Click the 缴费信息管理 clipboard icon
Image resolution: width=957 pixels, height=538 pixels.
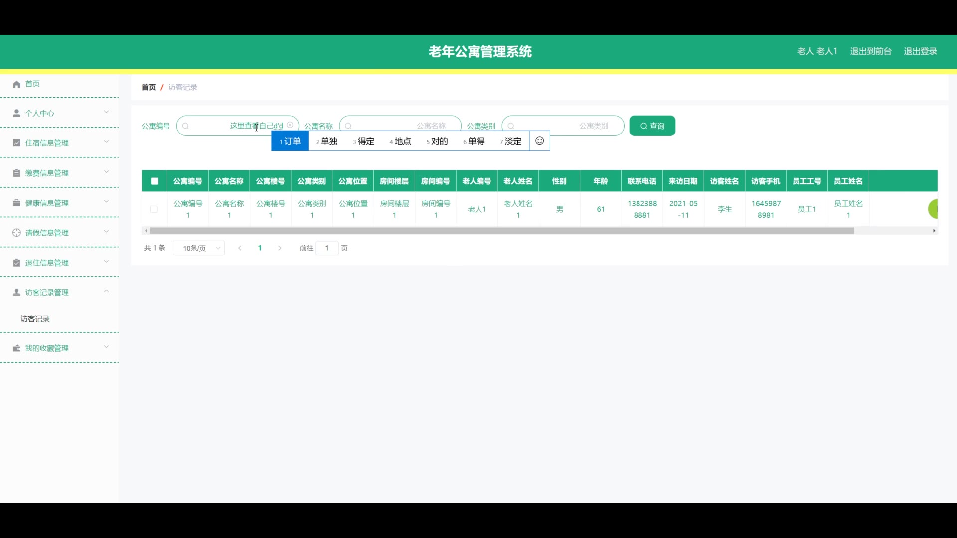click(16, 173)
